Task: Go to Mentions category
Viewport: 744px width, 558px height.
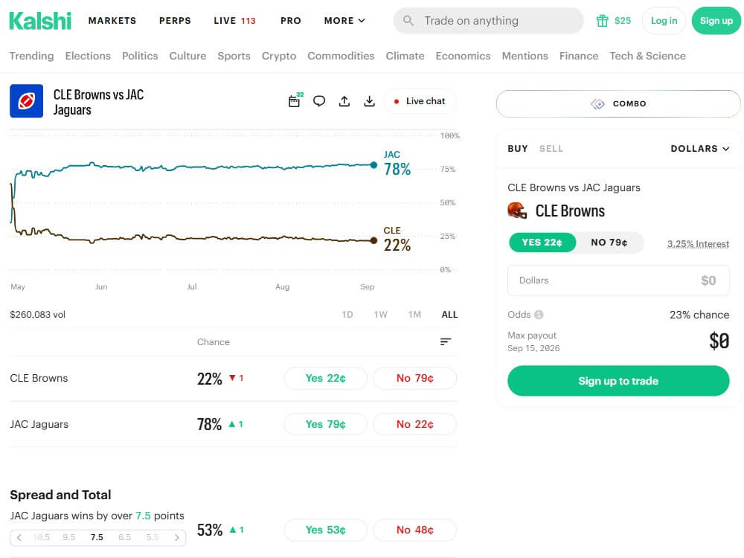Action: tap(525, 56)
